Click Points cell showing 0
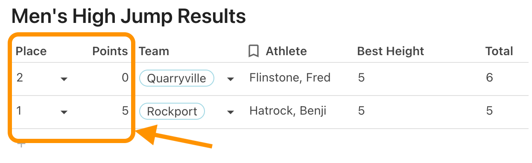 click(125, 78)
